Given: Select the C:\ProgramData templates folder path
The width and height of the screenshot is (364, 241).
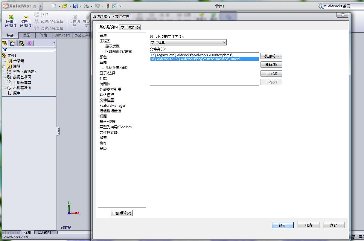Looking at the screenshot, I should (204, 55).
